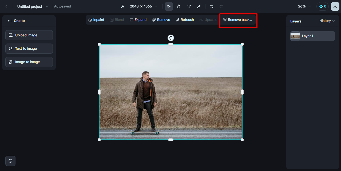This screenshot has height=171, width=341.
Task: Redo the last undone action
Action: (x=221, y=6)
